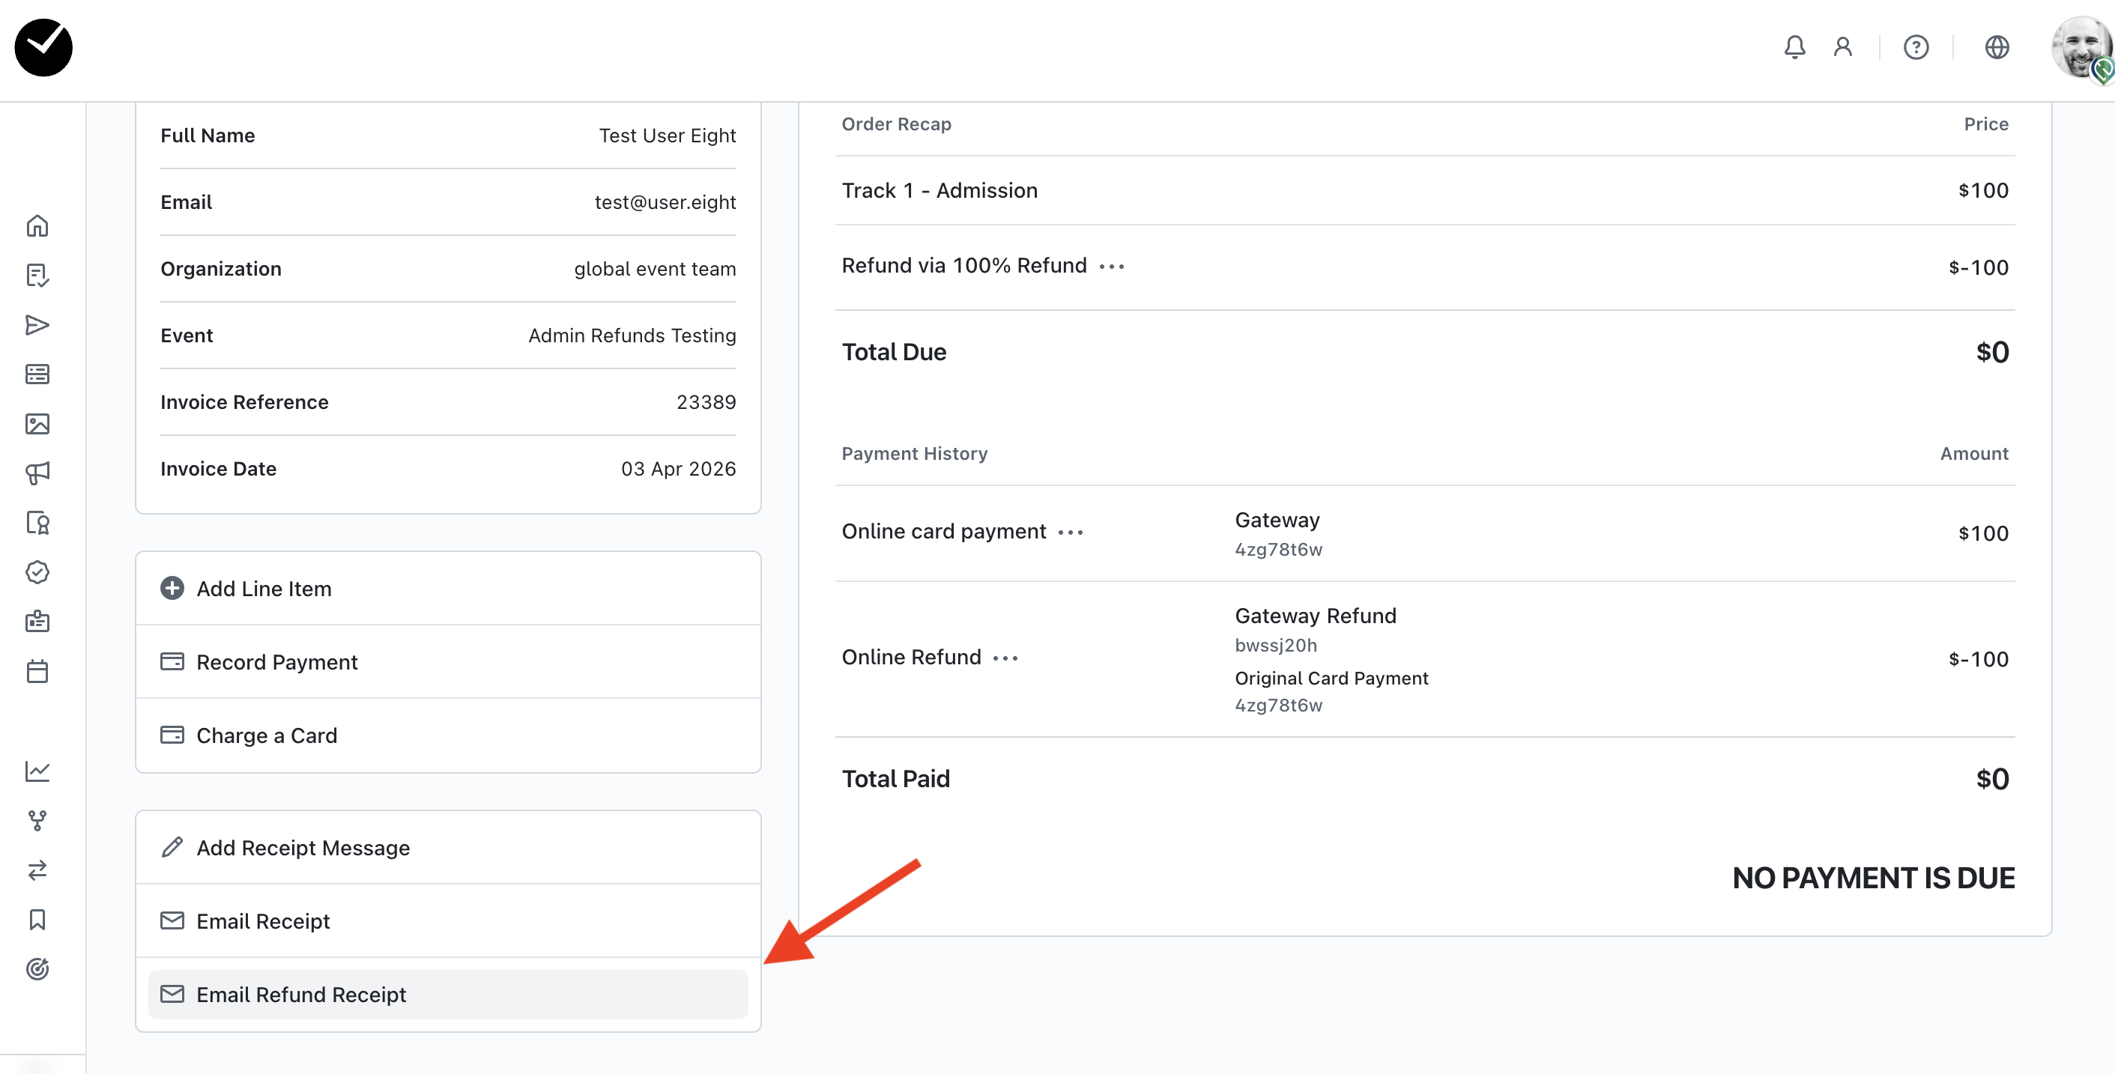
Task: Click Add Line Item
Action: point(264,588)
